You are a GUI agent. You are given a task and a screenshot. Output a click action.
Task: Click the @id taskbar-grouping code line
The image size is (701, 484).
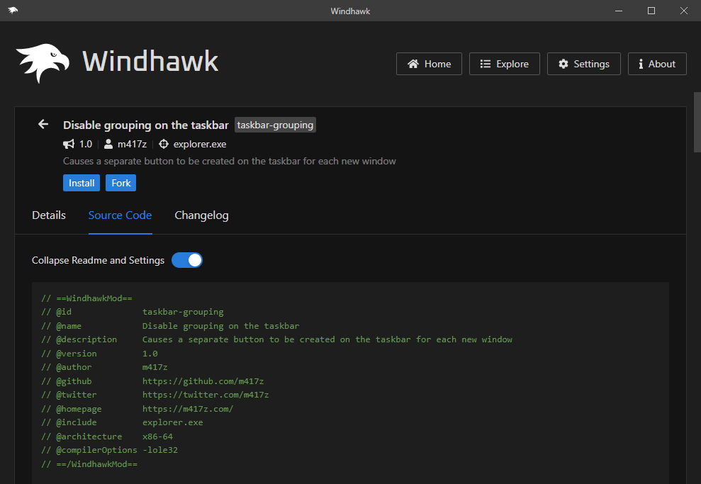pos(133,312)
